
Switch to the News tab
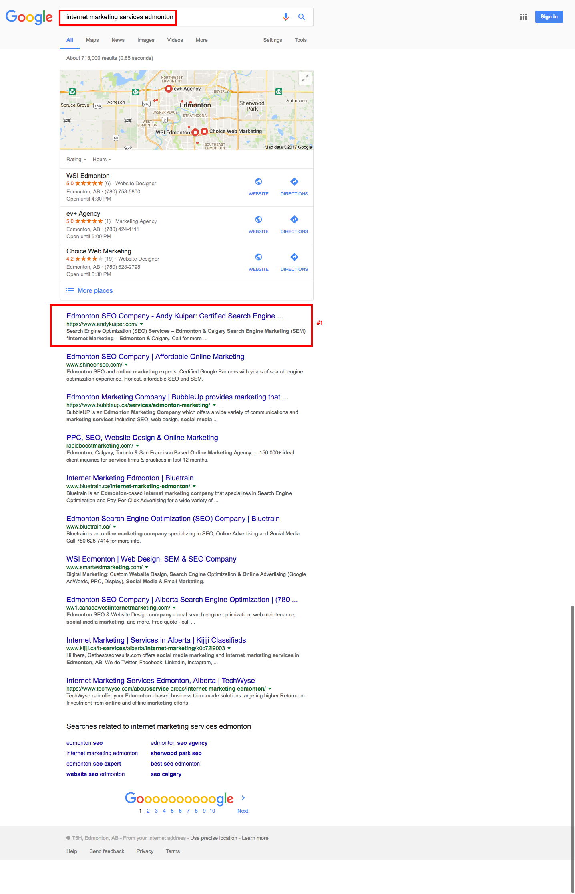point(118,40)
